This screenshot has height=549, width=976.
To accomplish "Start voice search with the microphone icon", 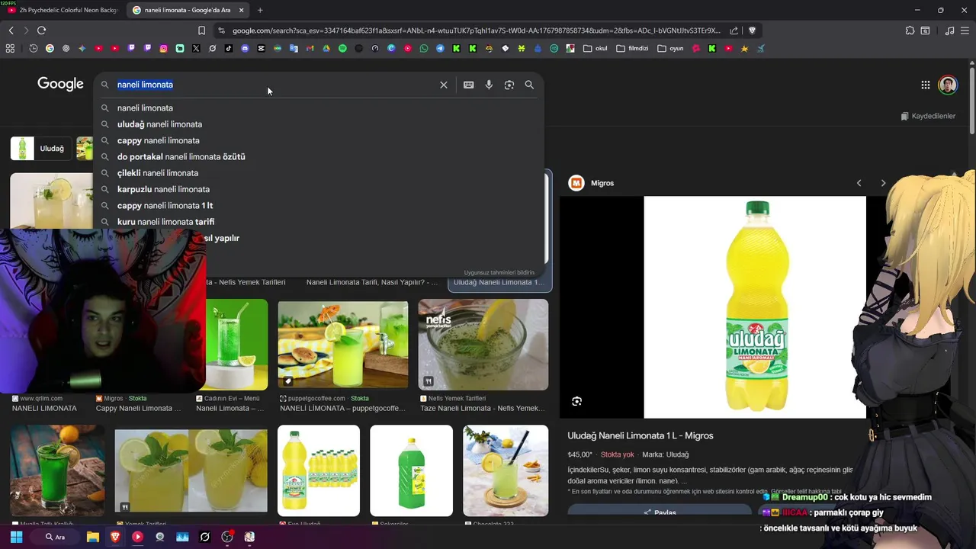I will (x=489, y=85).
